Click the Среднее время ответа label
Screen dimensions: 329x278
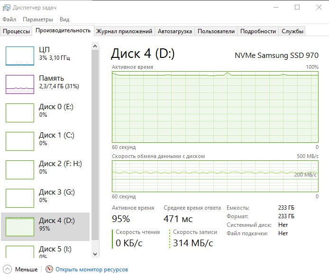[x=192, y=208]
